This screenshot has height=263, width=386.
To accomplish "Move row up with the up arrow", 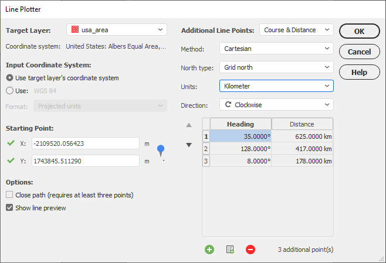I will pos(189,125).
